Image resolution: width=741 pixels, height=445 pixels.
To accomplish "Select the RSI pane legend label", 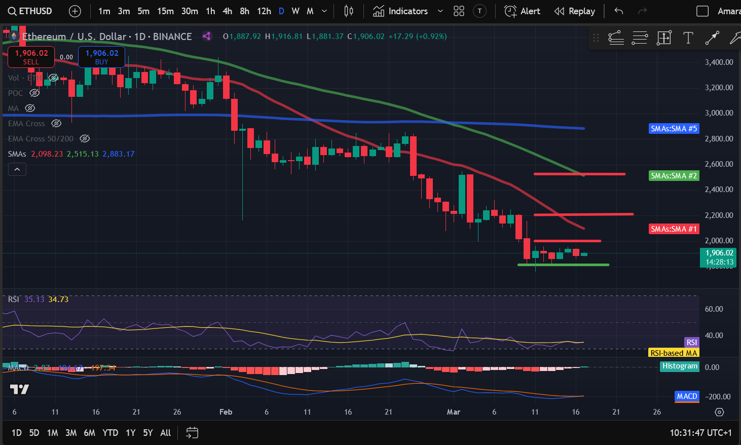I will [14, 300].
